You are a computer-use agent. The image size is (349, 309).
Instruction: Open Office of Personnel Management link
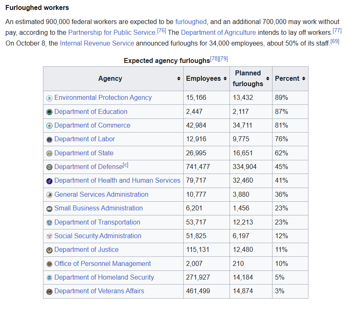tap(103, 264)
